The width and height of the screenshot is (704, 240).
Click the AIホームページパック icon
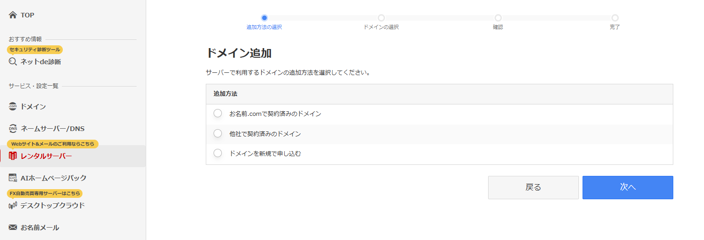tap(13, 178)
